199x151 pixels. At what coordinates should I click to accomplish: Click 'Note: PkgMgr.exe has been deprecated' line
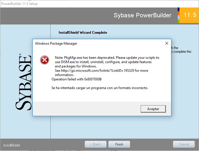pyautogui.click(x=107, y=58)
